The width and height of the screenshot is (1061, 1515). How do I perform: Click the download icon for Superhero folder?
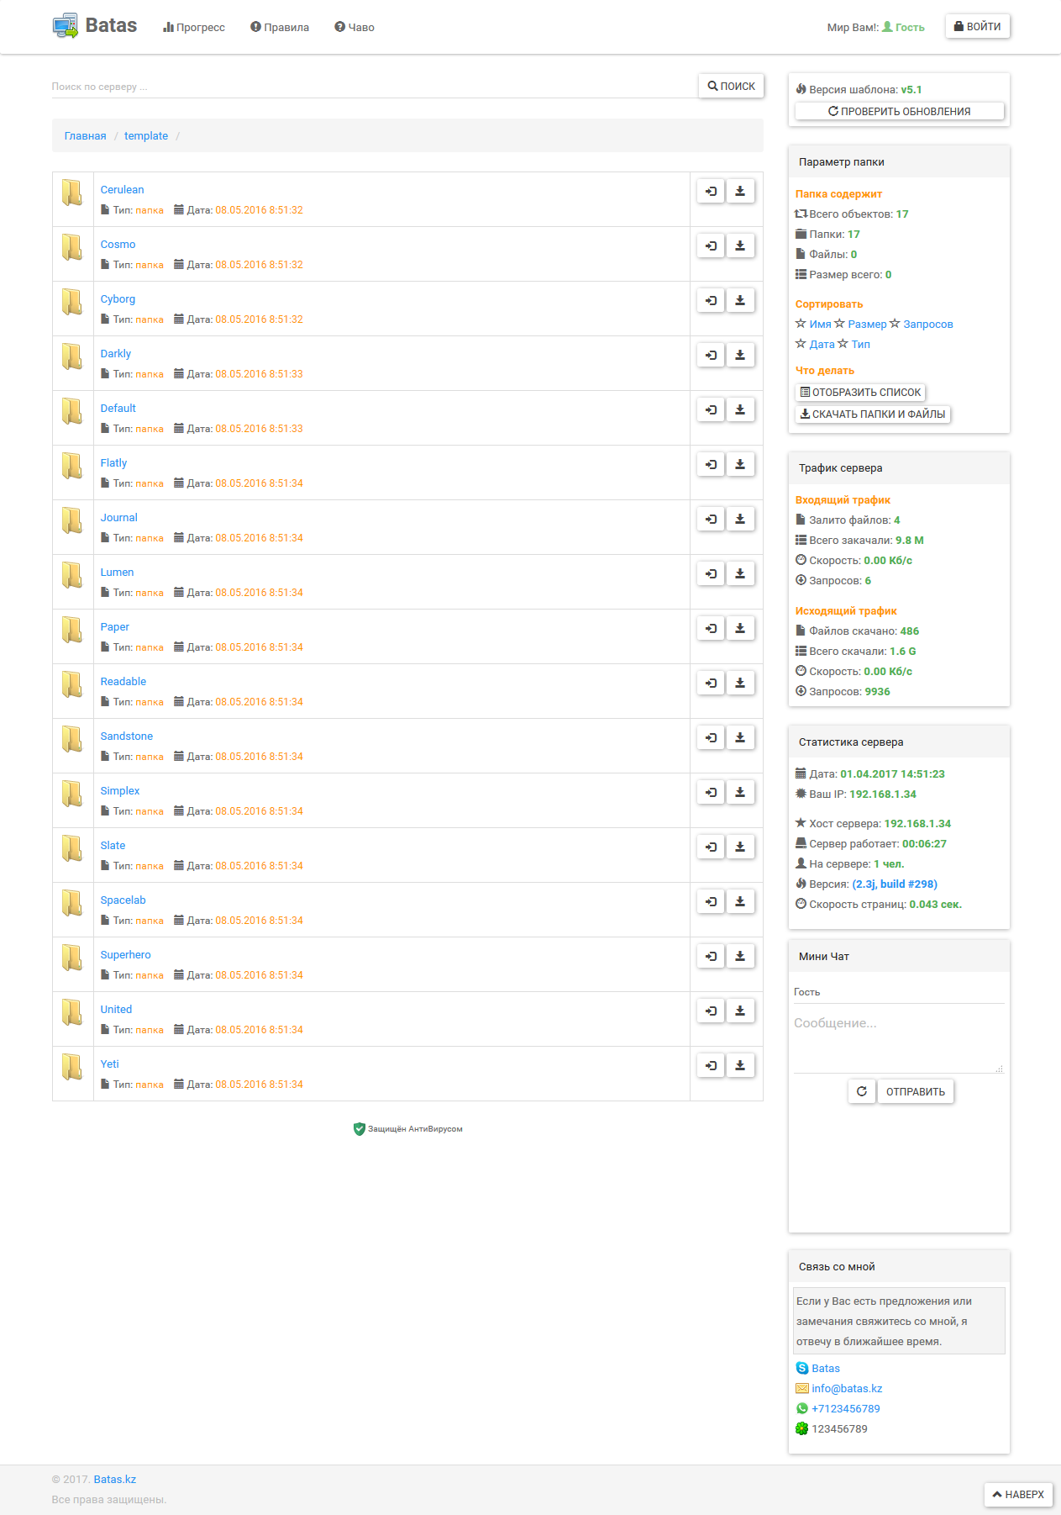pyautogui.click(x=740, y=957)
